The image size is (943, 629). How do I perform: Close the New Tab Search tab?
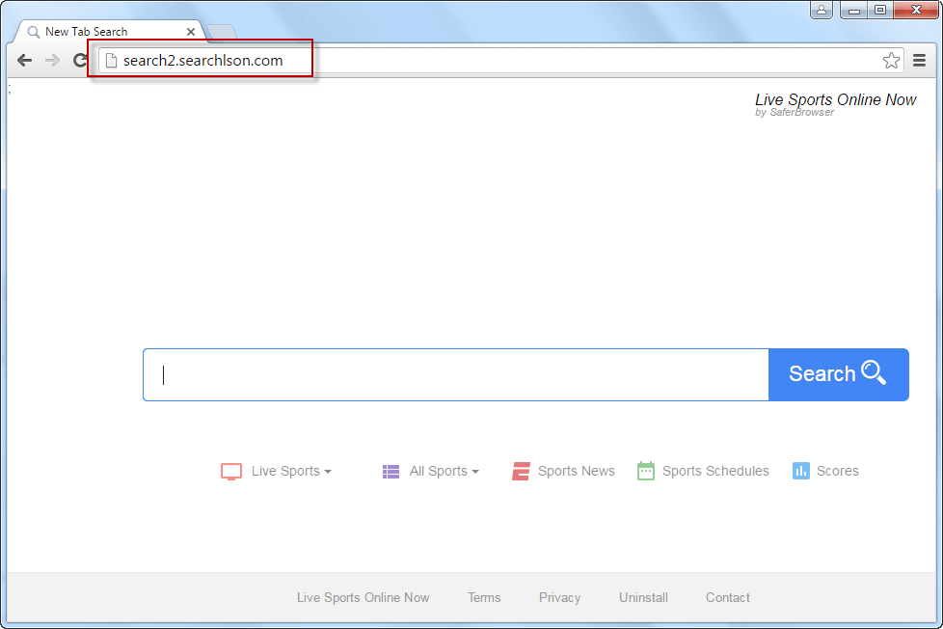pyautogui.click(x=191, y=31)
